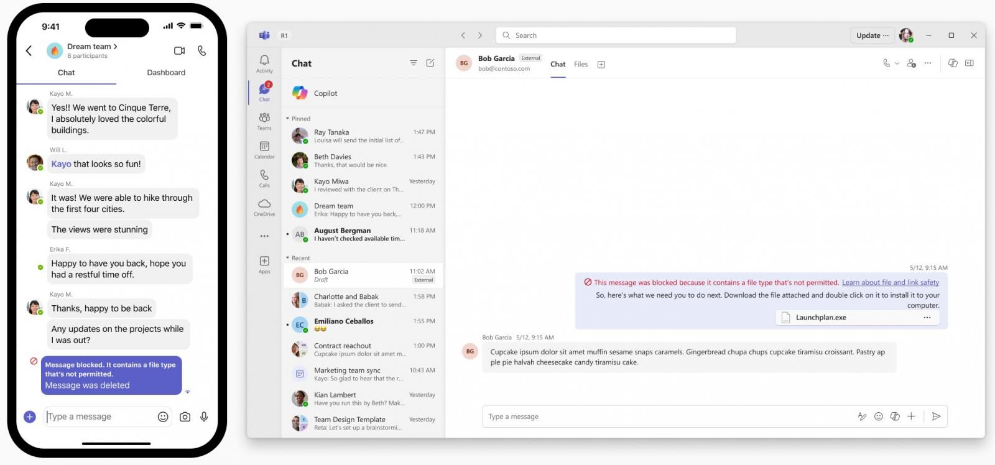Switch to Dashboard tab on the phone
995x465 pixels.
[x=166, y=73]
